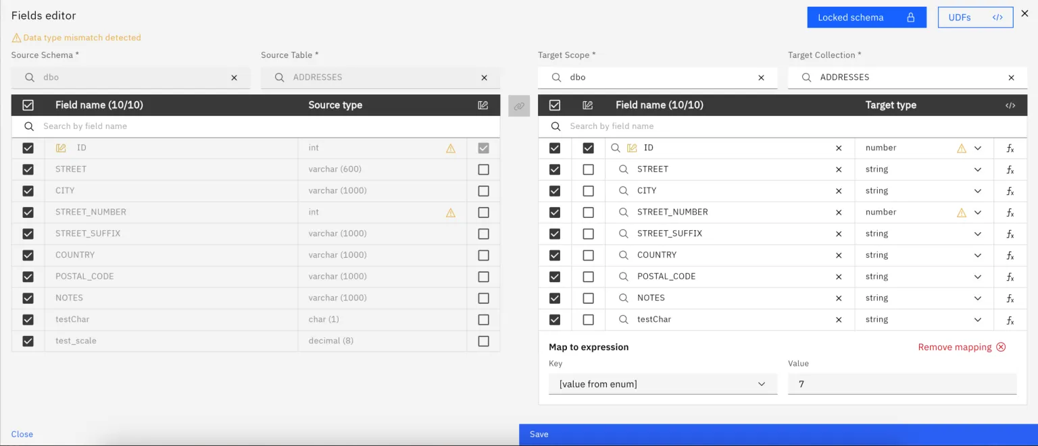
Task: Clear the target ID field name
Action: point(839,148)
